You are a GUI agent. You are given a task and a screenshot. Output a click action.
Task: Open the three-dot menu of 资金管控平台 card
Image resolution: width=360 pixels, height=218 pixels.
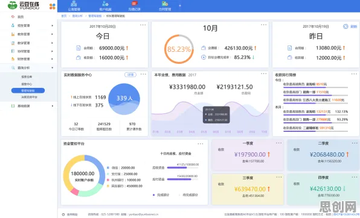pyautogui.click(x=200, y=144)
